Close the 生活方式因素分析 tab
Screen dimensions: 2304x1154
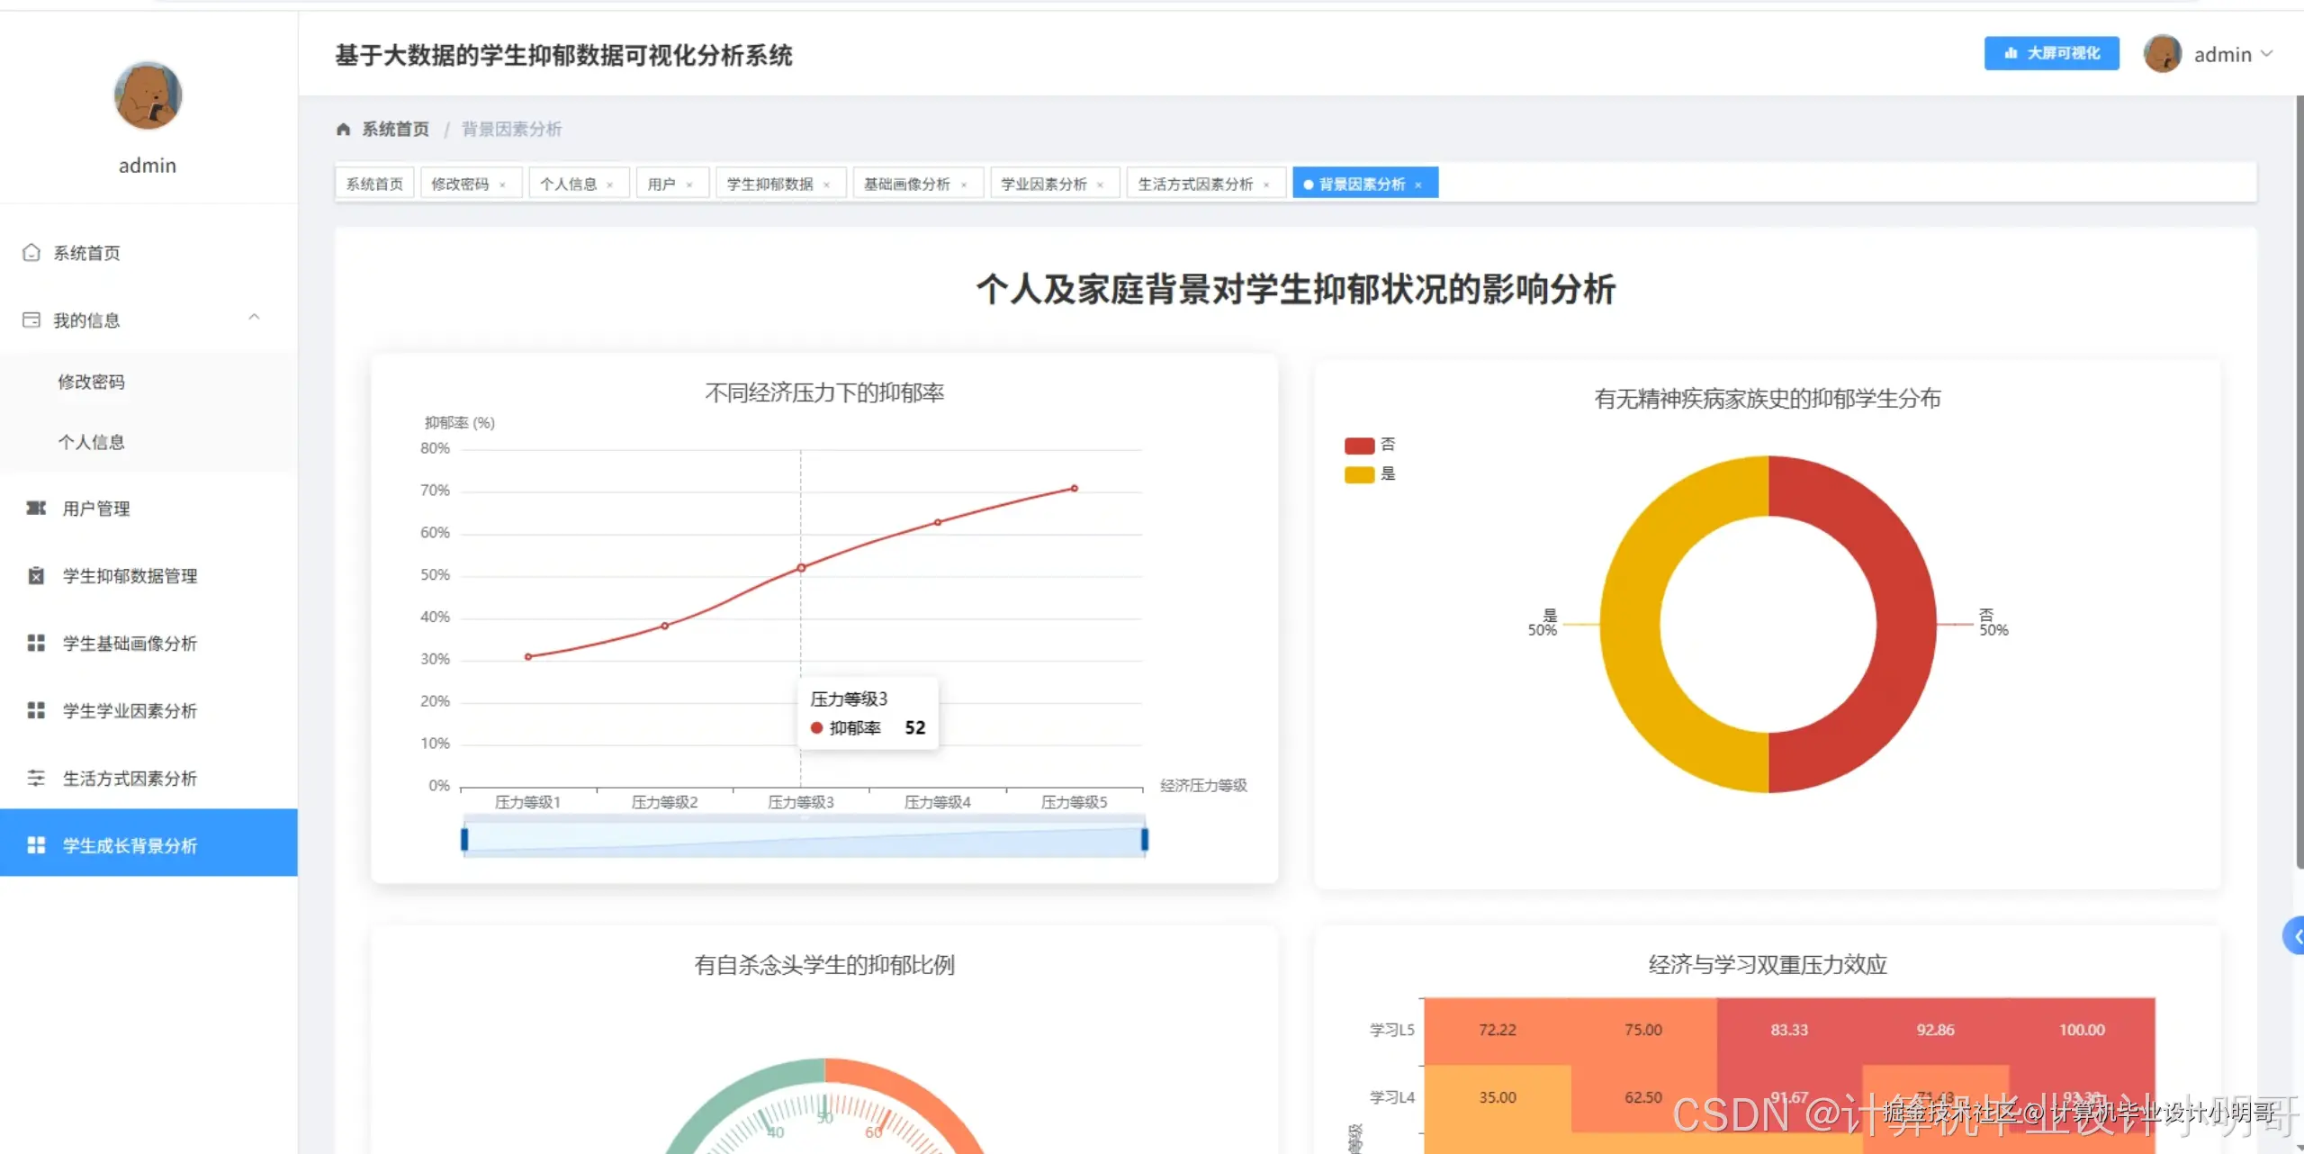click(1266, 185)
